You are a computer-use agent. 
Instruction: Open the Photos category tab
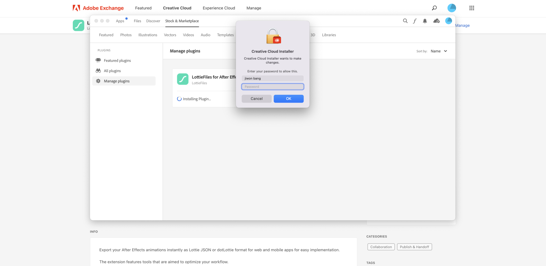click(126, 35)
